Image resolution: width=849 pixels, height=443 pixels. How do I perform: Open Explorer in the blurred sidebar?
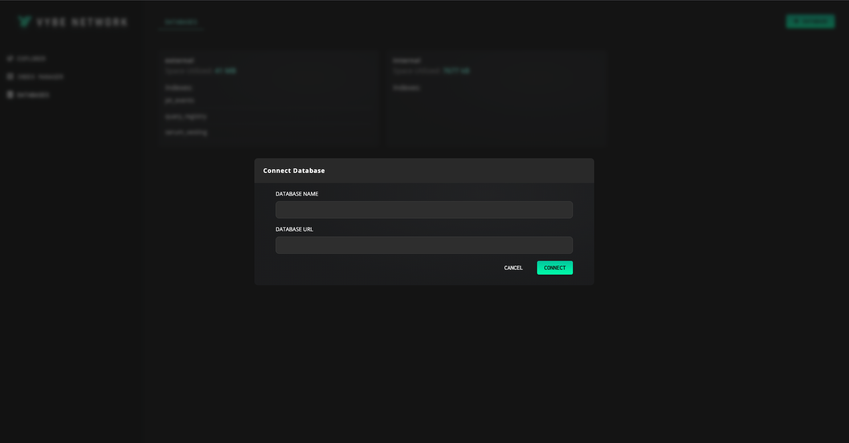click(x=27, y=58)
